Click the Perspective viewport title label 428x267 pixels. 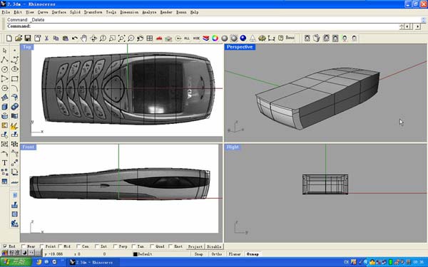pos(240,47)
